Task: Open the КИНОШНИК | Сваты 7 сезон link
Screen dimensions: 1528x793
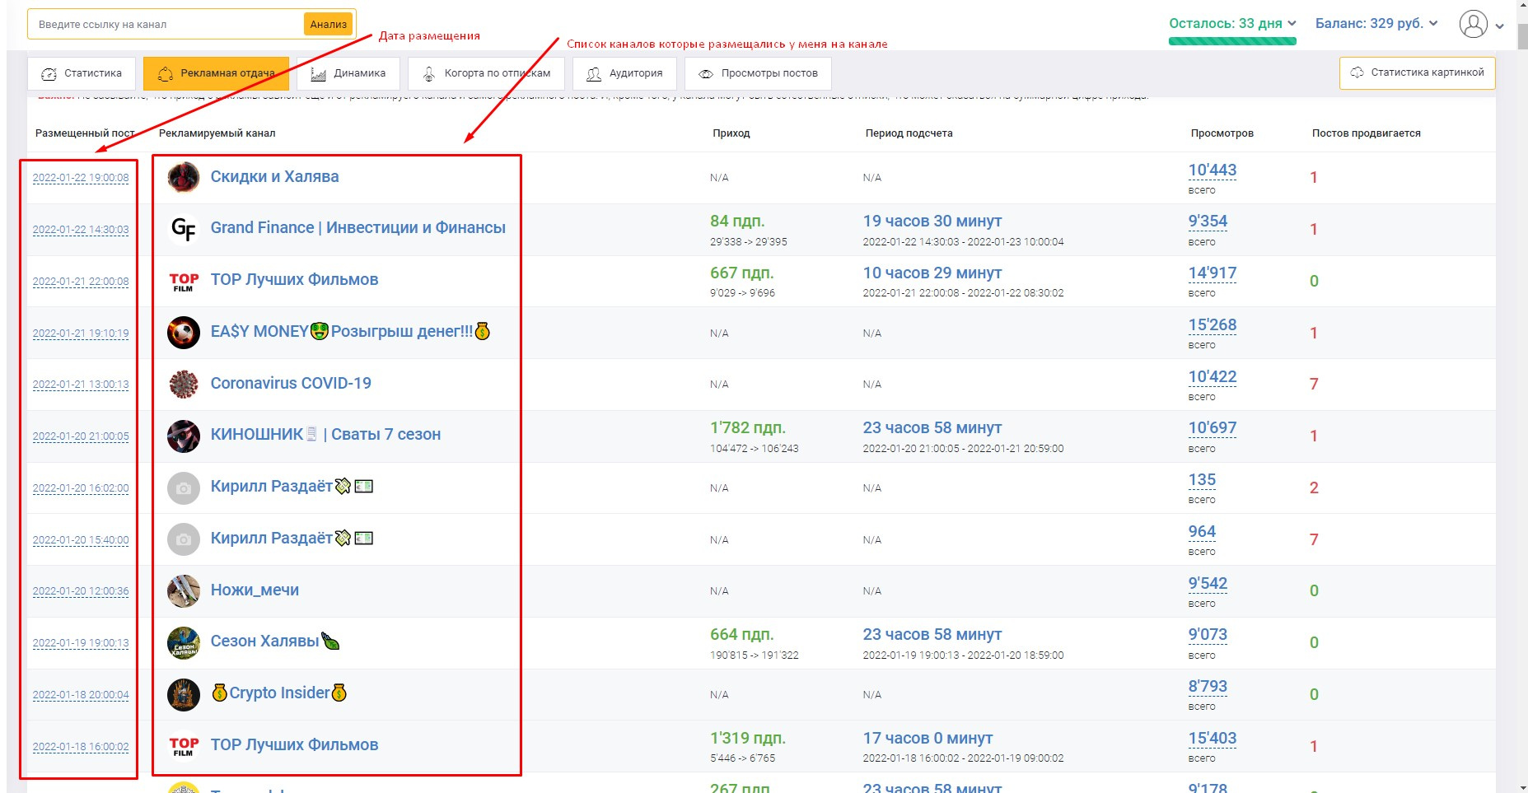Action: [325, 434]
